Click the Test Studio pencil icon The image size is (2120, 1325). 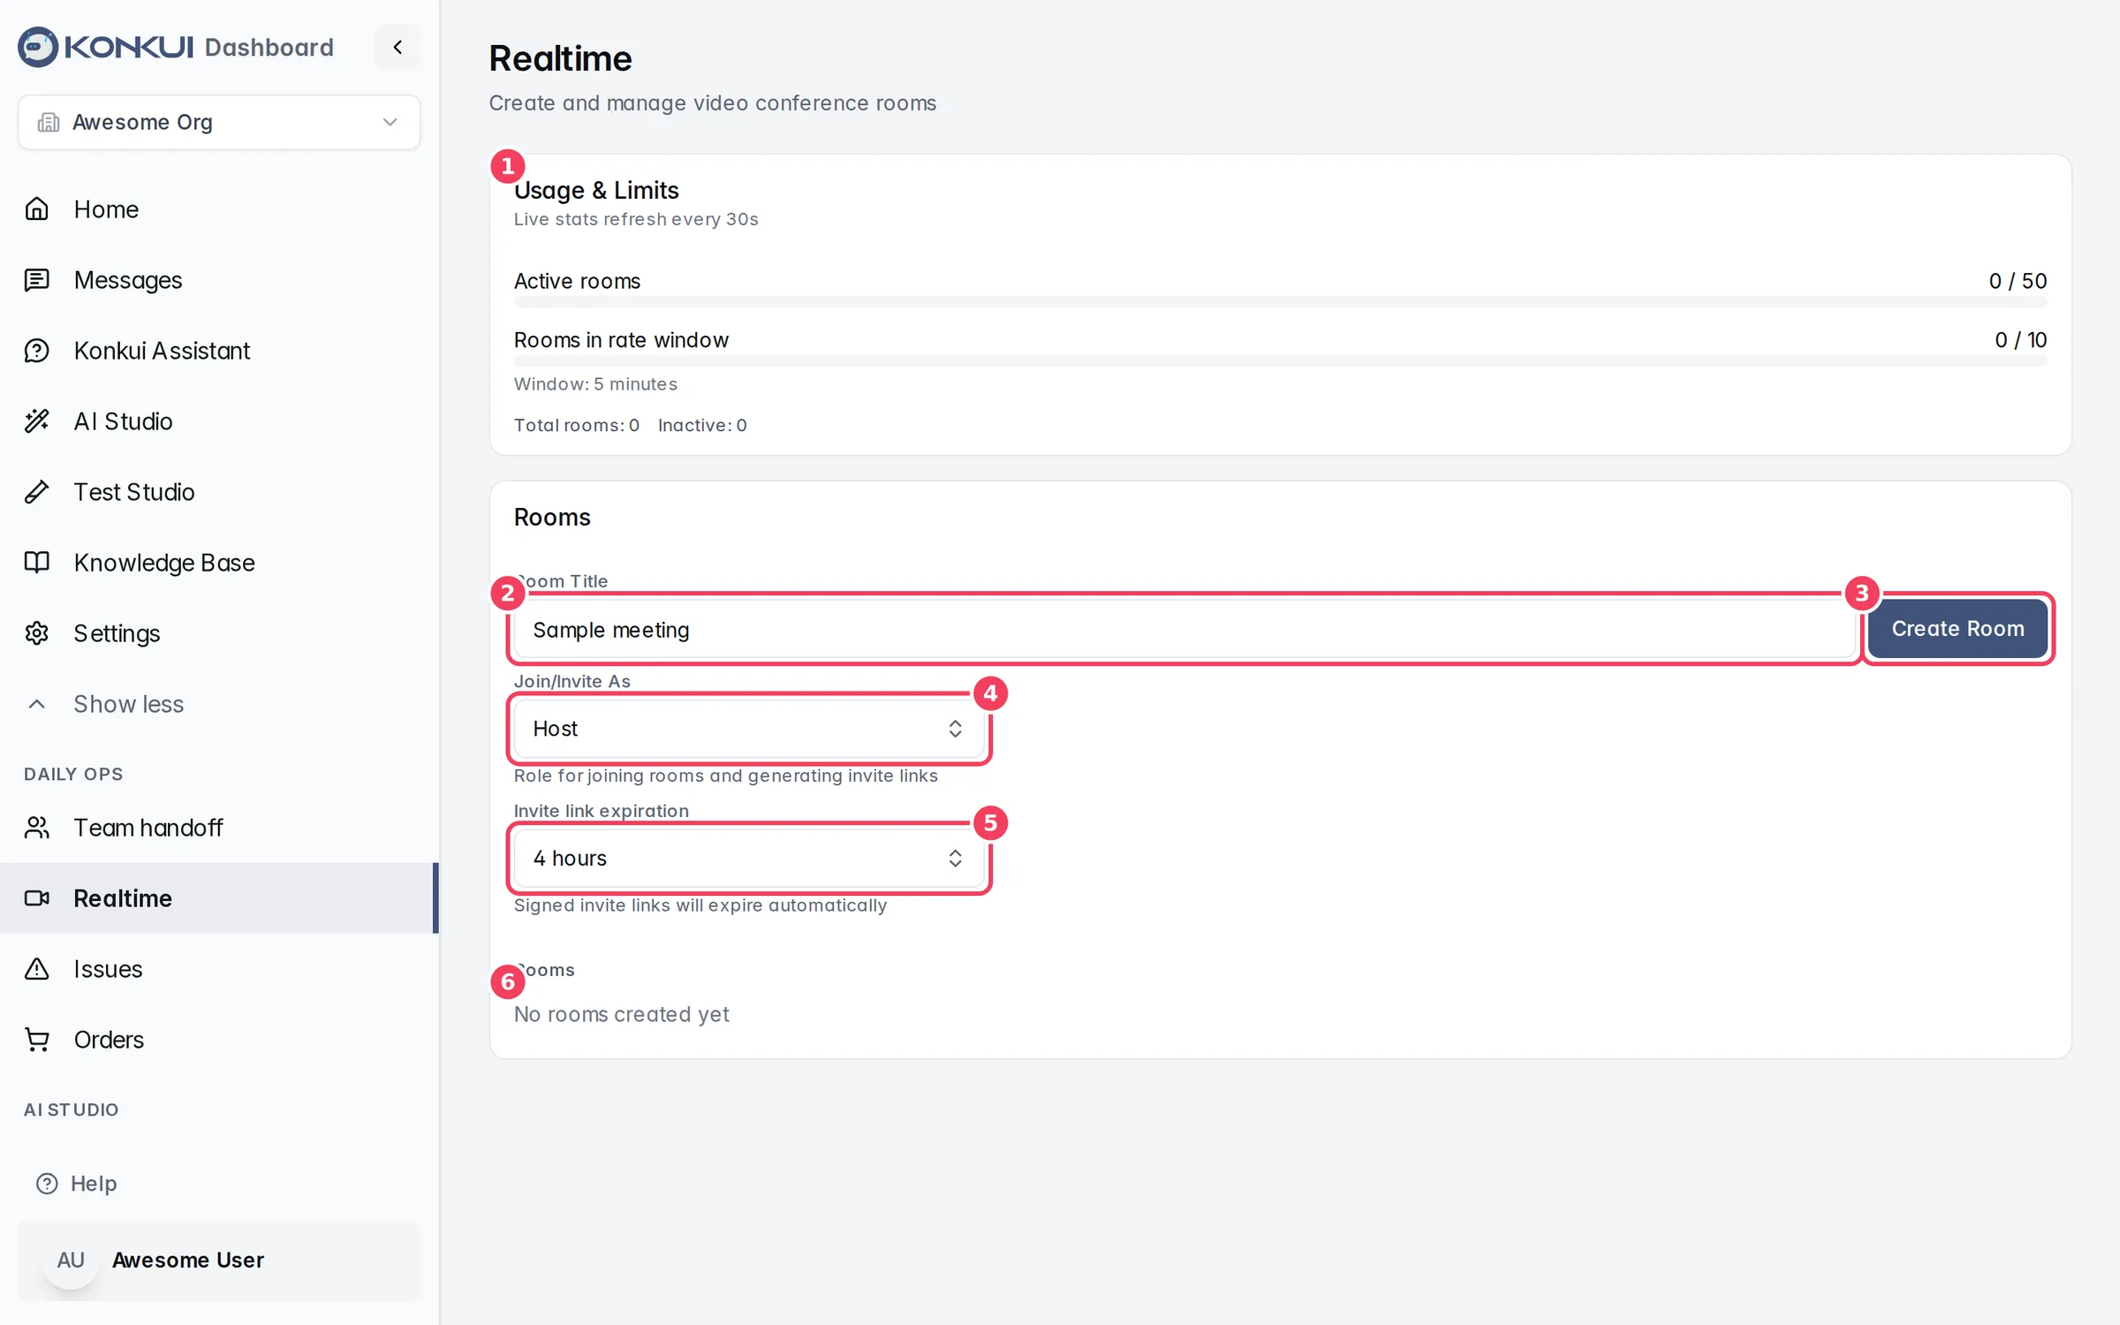click(37, 492)
